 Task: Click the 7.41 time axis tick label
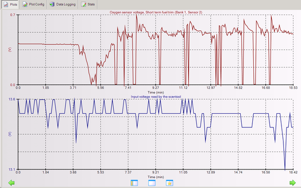tap(128, 88)
